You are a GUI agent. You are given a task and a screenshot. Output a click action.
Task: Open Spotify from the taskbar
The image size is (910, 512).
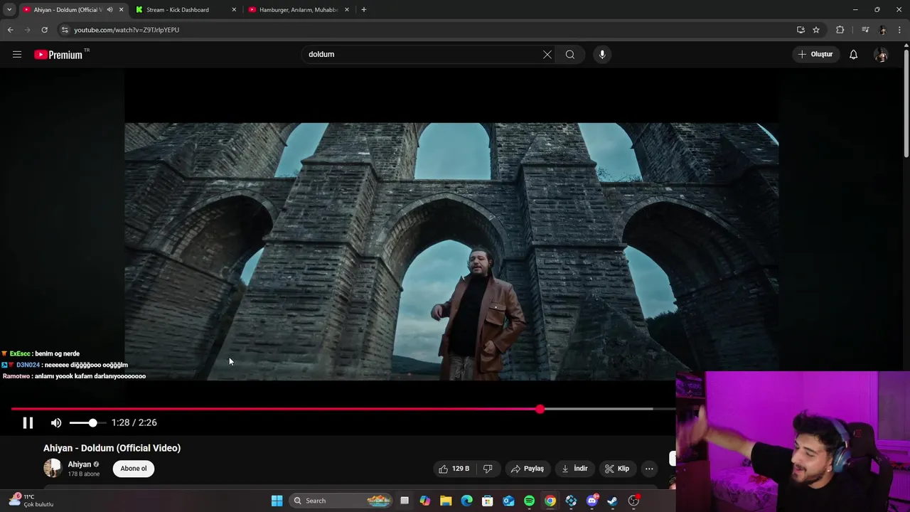pos(529,501)
